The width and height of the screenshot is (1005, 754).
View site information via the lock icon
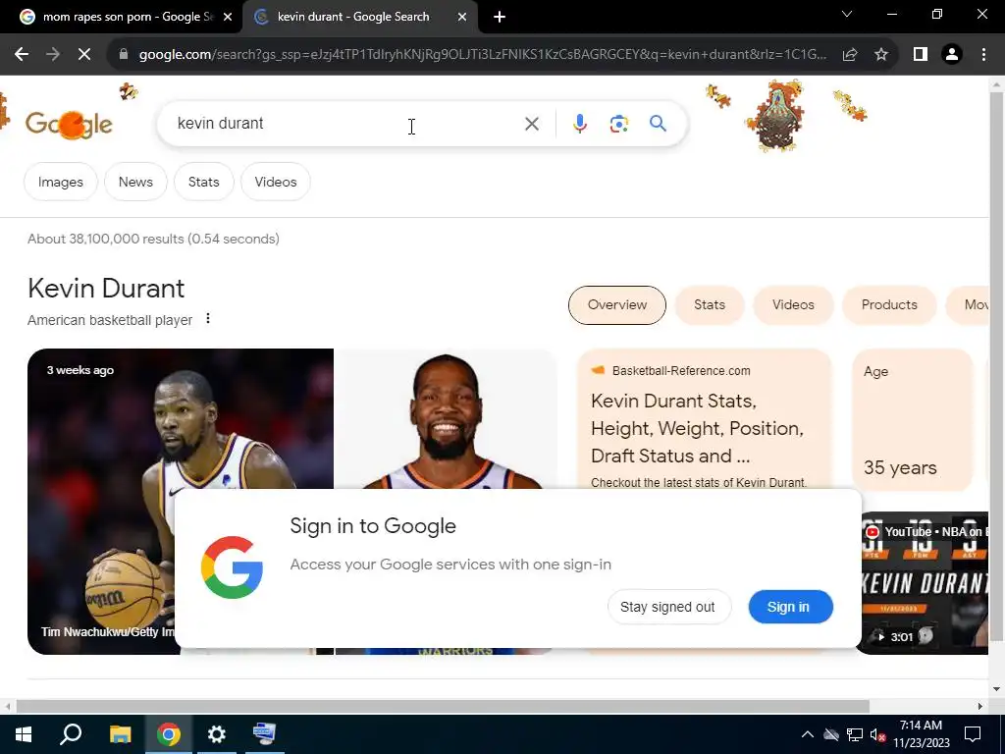[x=124, y=55]
